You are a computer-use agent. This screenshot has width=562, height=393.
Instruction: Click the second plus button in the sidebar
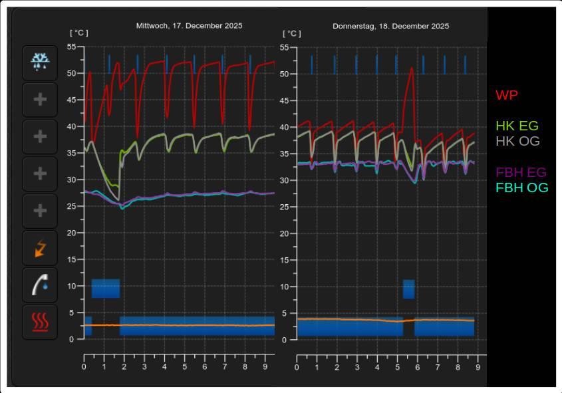point(40,137)
